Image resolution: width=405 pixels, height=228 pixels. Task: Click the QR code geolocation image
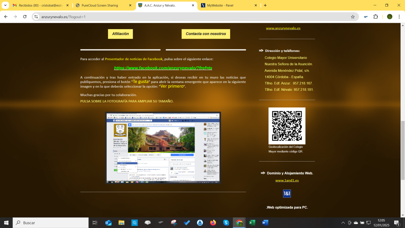tap(287, 126)
